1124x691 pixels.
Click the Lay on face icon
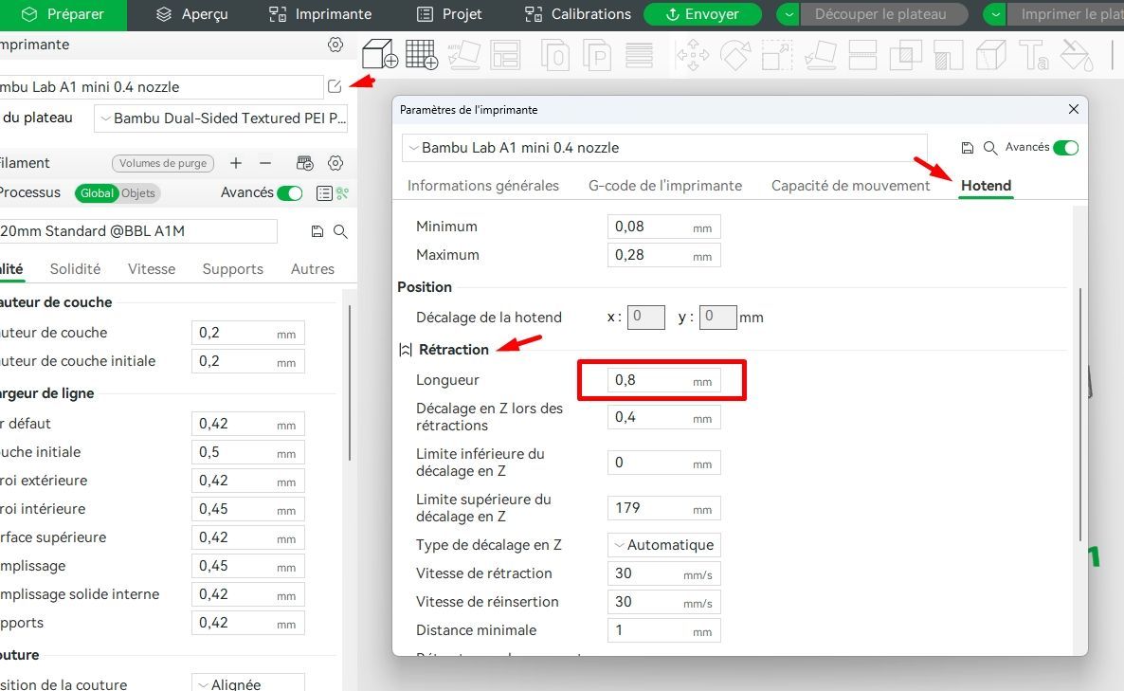(820, 55)
